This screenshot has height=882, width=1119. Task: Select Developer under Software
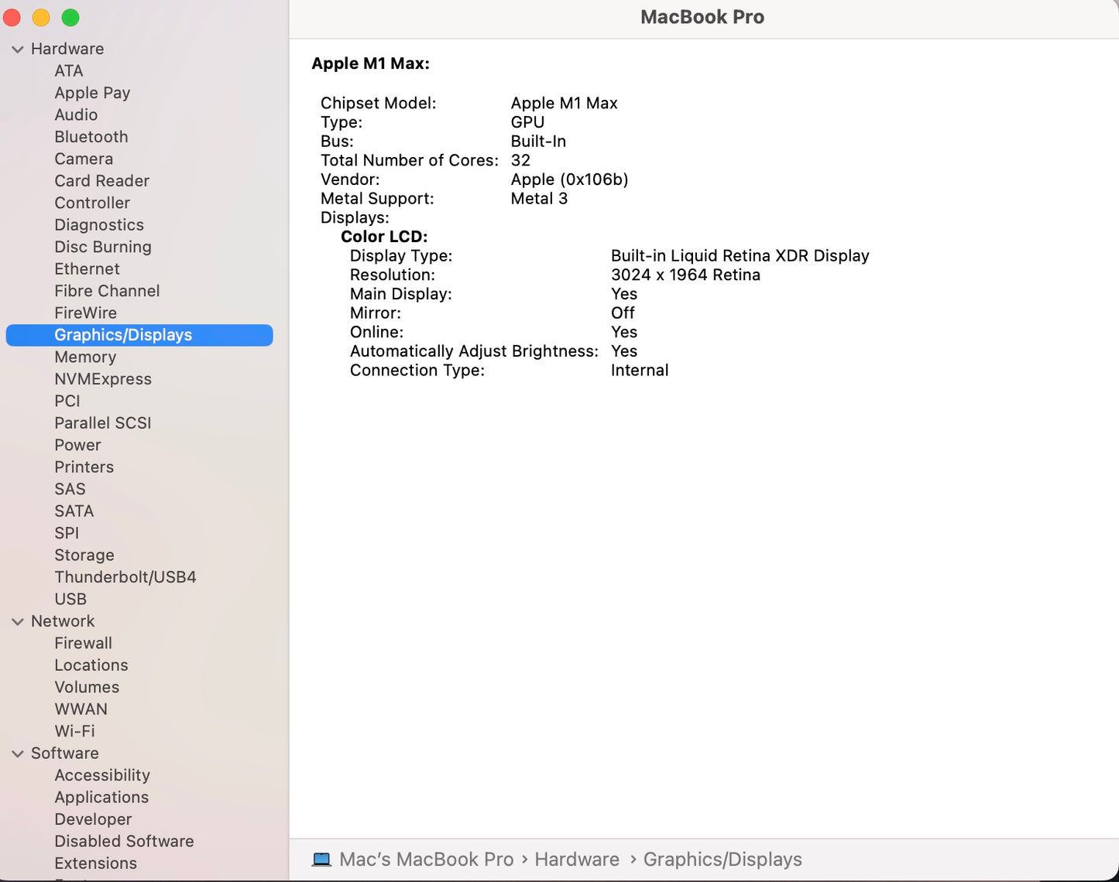[93, 820]
